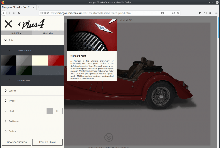The image size is (220, 148).
Task: Choose the dark green paint swatch
Action: [x=24, y=70]
